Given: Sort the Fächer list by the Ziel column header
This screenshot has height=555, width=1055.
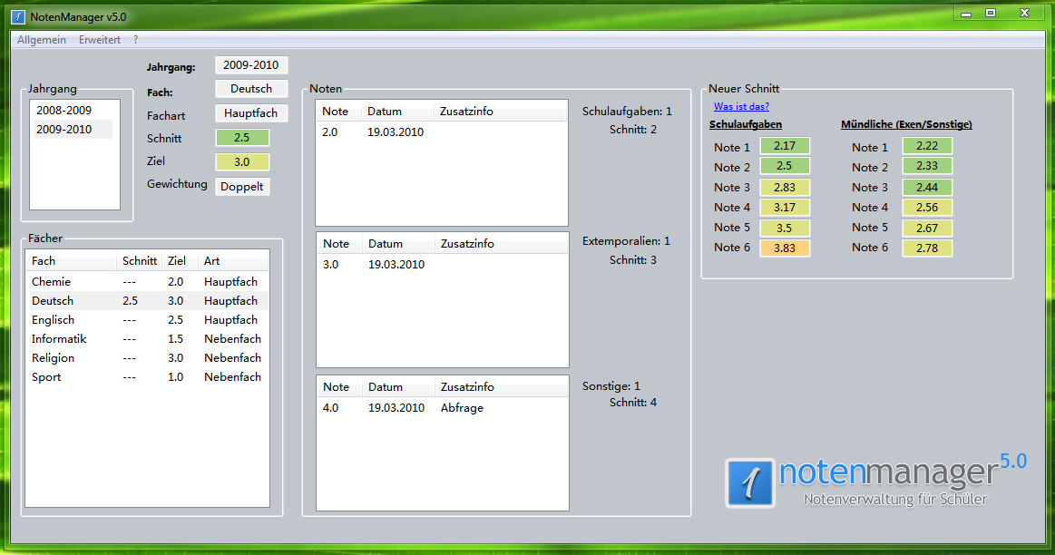Looking at the screenshot, I should [x=177, y=261].
